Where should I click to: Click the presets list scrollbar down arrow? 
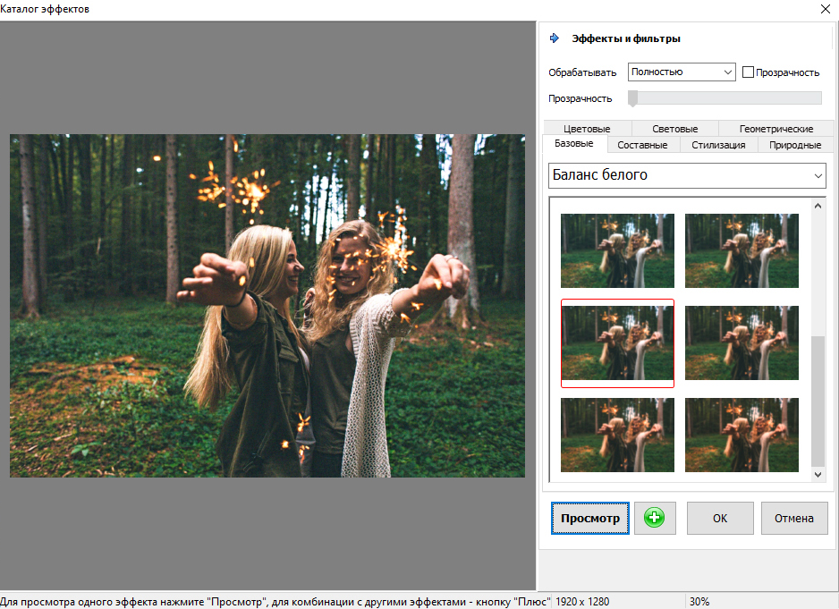point(818,476)
